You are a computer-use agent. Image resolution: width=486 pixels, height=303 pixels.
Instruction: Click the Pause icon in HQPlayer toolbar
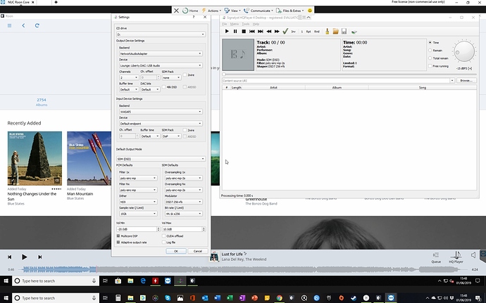[235, 31]
